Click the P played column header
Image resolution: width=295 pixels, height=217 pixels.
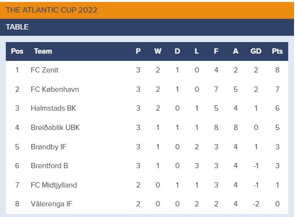(x=138, y=51)
